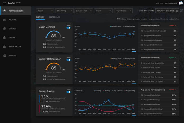This screenshot has width=184, height=123.
Task: Click the Atlanta building icon
Action: [x=4, y=20]
